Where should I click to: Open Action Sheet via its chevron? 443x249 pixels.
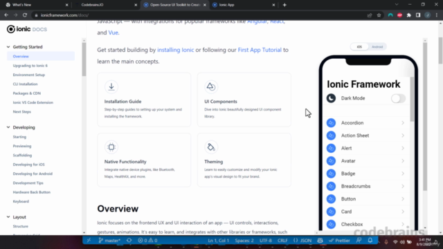(x=403, y=136)
